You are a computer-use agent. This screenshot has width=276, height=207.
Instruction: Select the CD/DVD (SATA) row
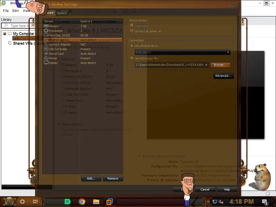pos(83,40)
